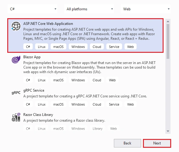Click the scroll down arrow of template list
Screen dimensions: 179x152
click(168, 131)
